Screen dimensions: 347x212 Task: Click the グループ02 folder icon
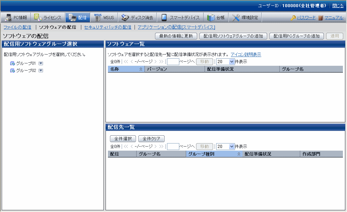click(x=13, y=71)
